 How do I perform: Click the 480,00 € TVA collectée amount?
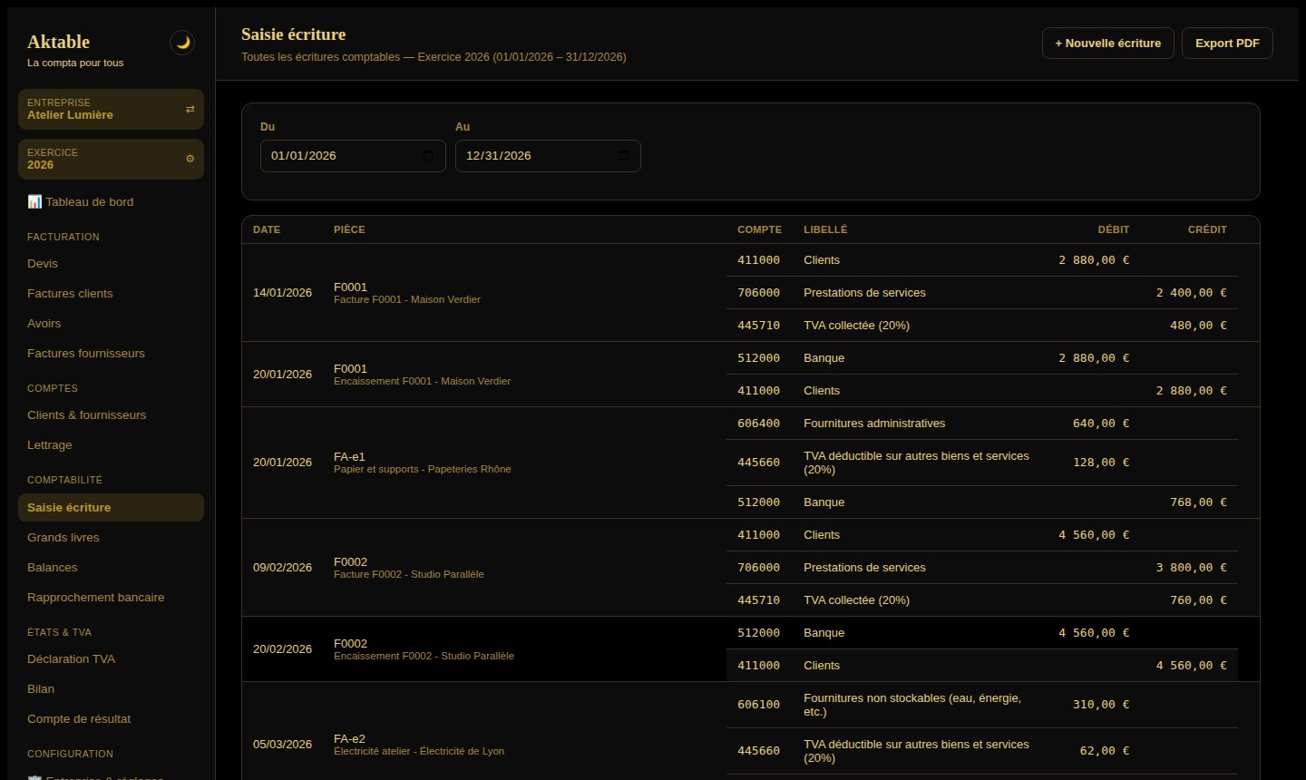1198,326
